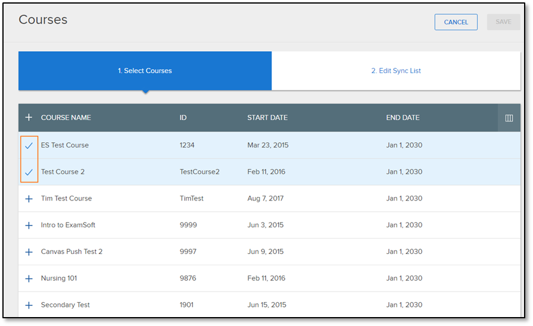
Task: Click the Test Course 2 name
Action: click(x=63, y=171)
